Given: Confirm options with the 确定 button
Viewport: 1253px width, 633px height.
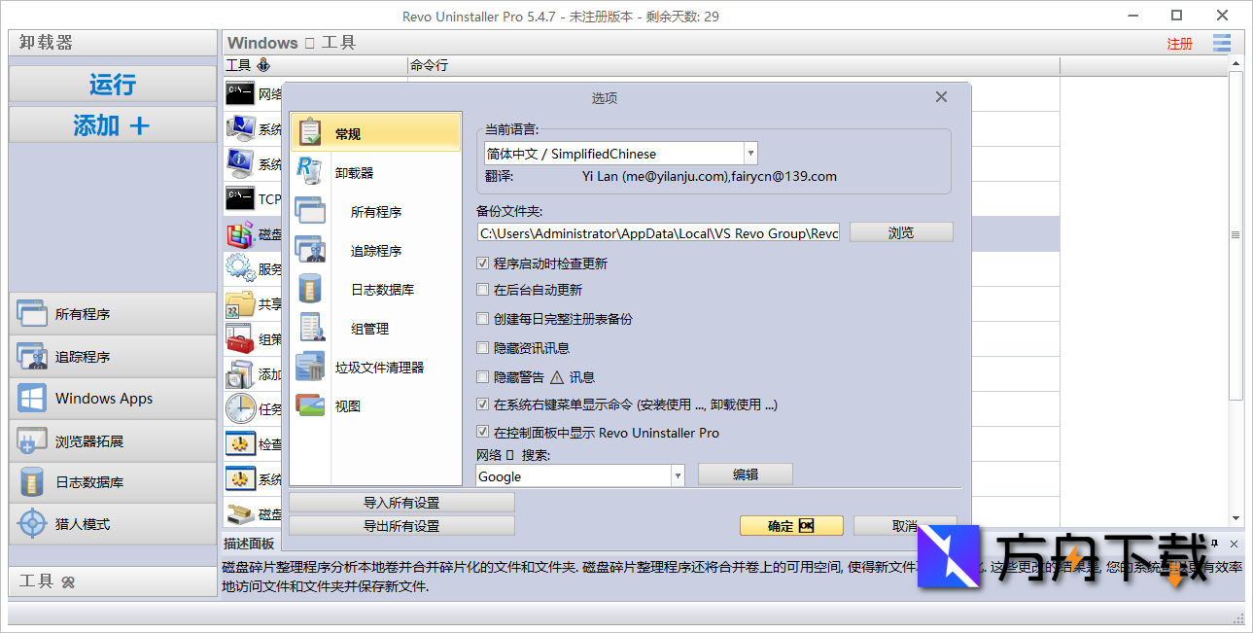Looking at the screenshot, I should click(x=791, y=525).
